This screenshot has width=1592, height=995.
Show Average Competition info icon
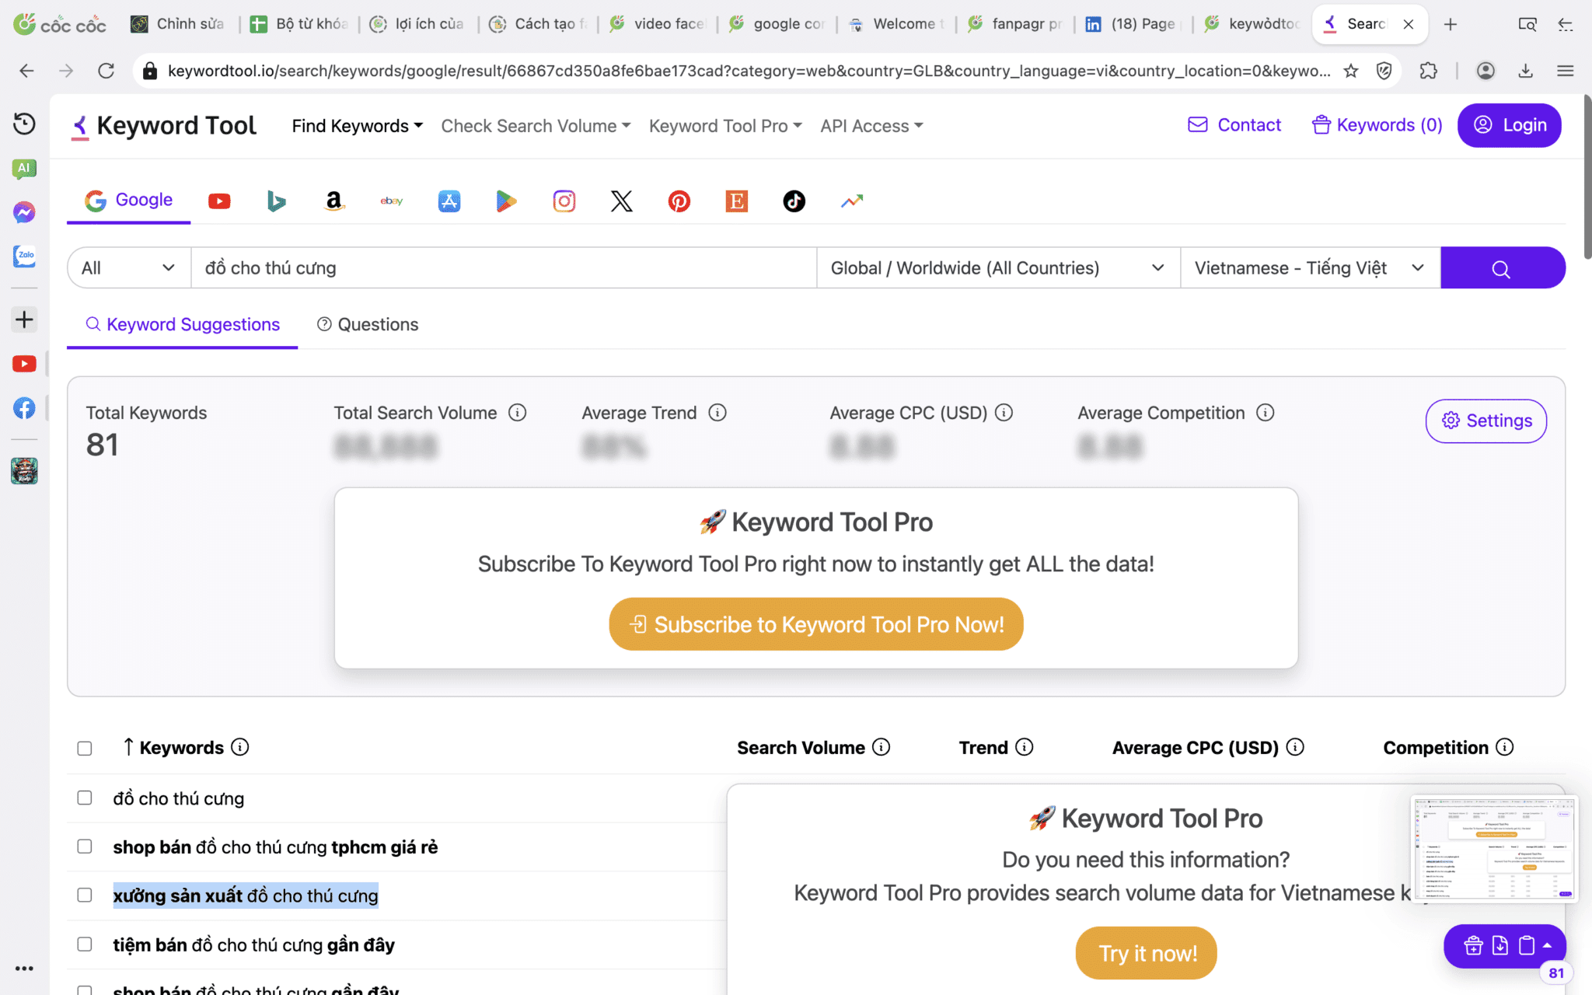tap(1266, 413)
